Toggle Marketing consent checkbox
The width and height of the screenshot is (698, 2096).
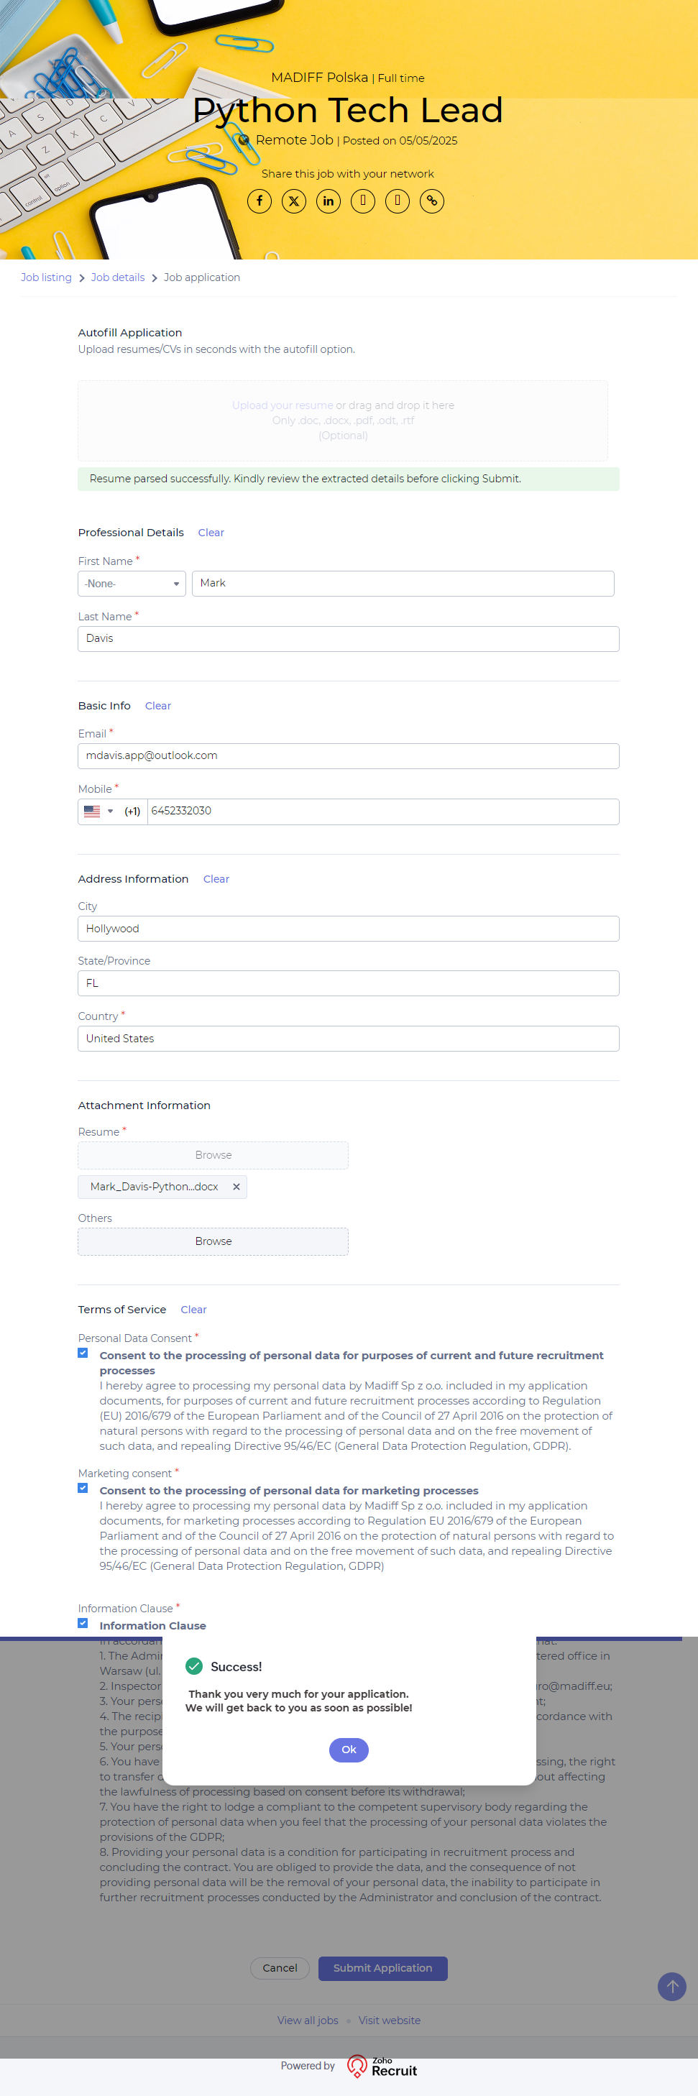(x=83, y=1488)
